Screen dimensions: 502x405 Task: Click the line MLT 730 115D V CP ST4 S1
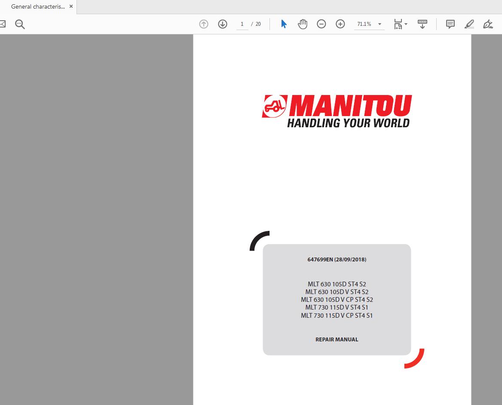pos(337,315)
